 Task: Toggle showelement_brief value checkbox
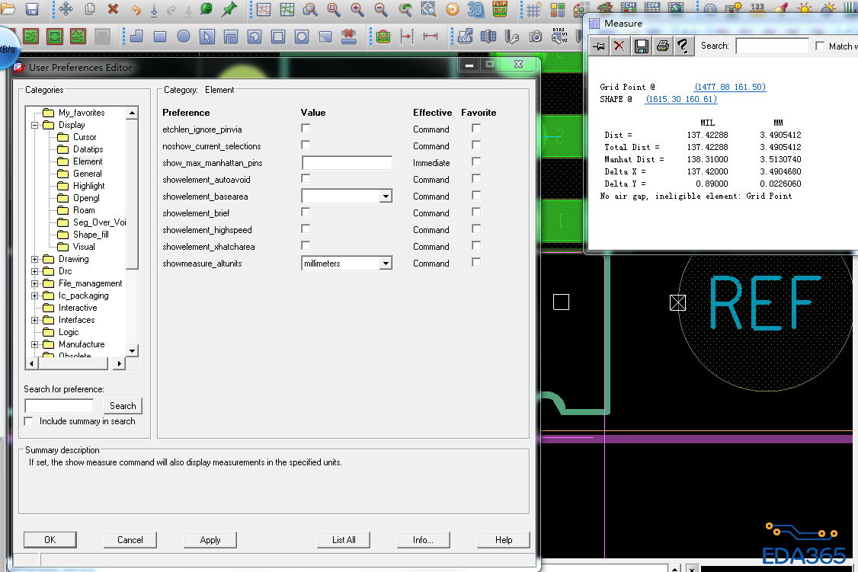click(306, 213)
